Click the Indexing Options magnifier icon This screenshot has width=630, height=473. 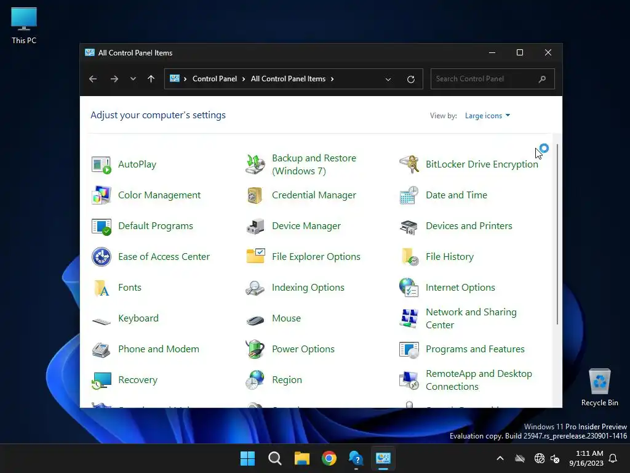pos(255,288)
